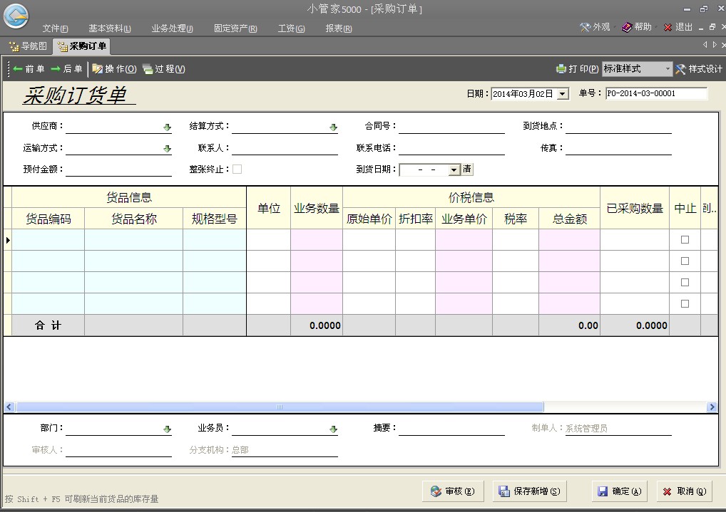Check 中止 box in third table row
Screen dimensions: 726x512
(685, 282)
